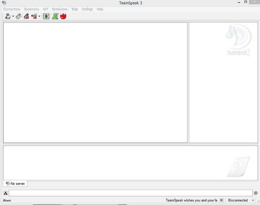Screen dimensions: 260x205
Task: Click the TeamSpeak app icon in title bar
Action: [x=4, y=3]
